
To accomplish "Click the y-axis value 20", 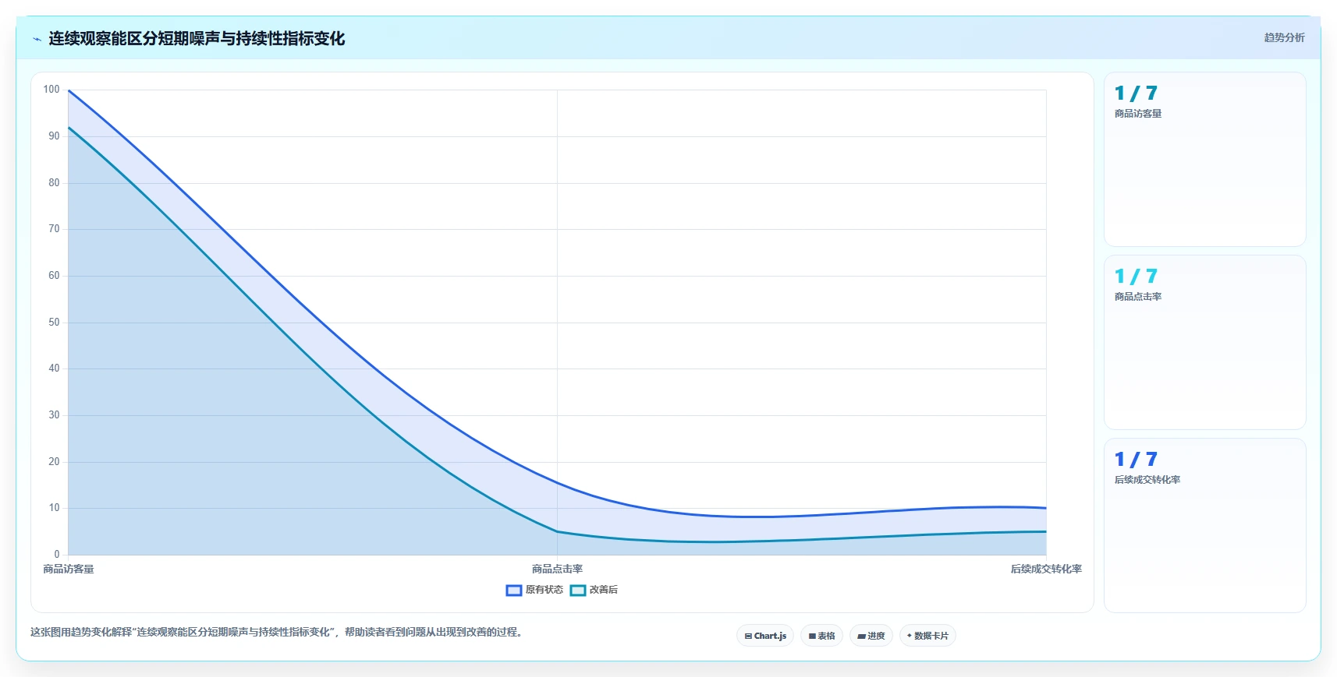I will coord(54,462).
